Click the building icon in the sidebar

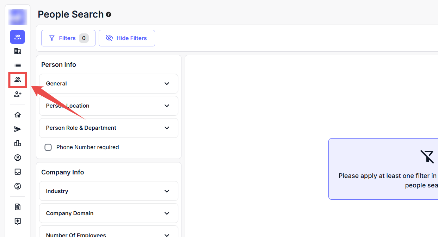click(x=18, y=51)
